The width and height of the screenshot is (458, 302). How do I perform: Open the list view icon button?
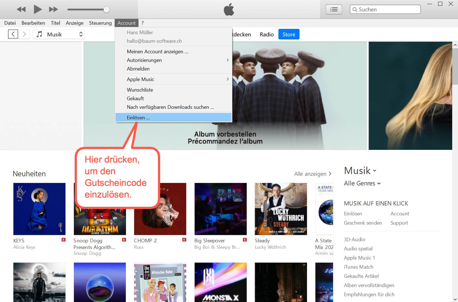pyautogui.click(x=334, y=9)
